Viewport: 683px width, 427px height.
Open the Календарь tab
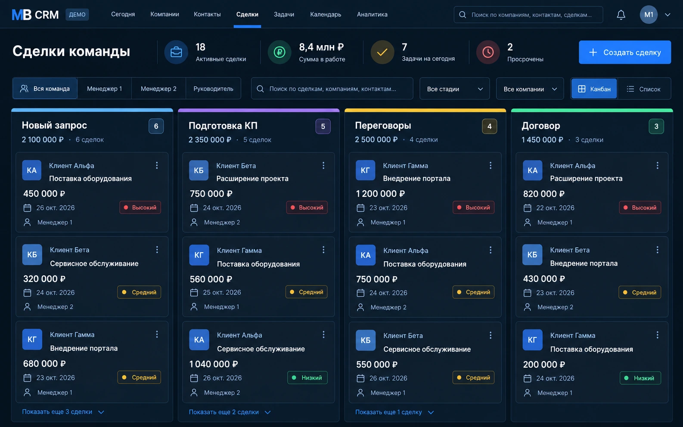point(326,14)
